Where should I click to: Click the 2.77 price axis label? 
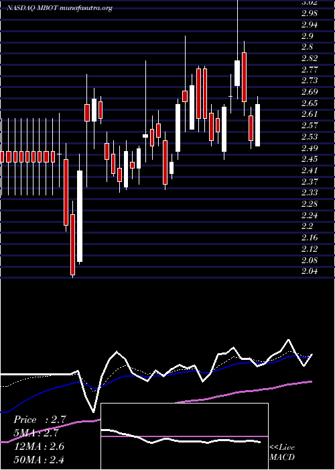coord(310,70)
